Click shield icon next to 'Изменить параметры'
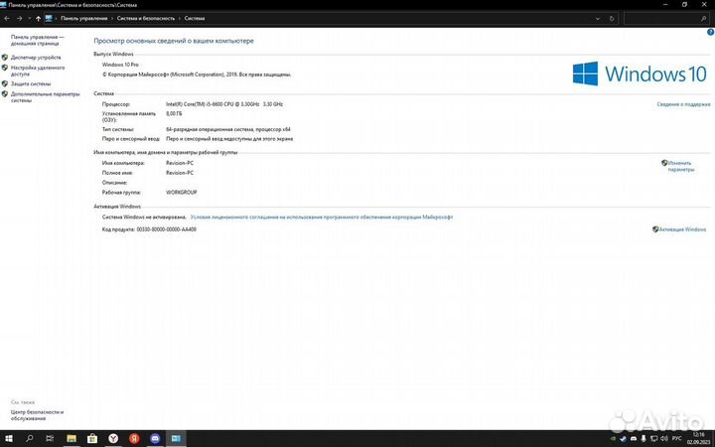Viewport: 715px width, 447px height. 664,163
